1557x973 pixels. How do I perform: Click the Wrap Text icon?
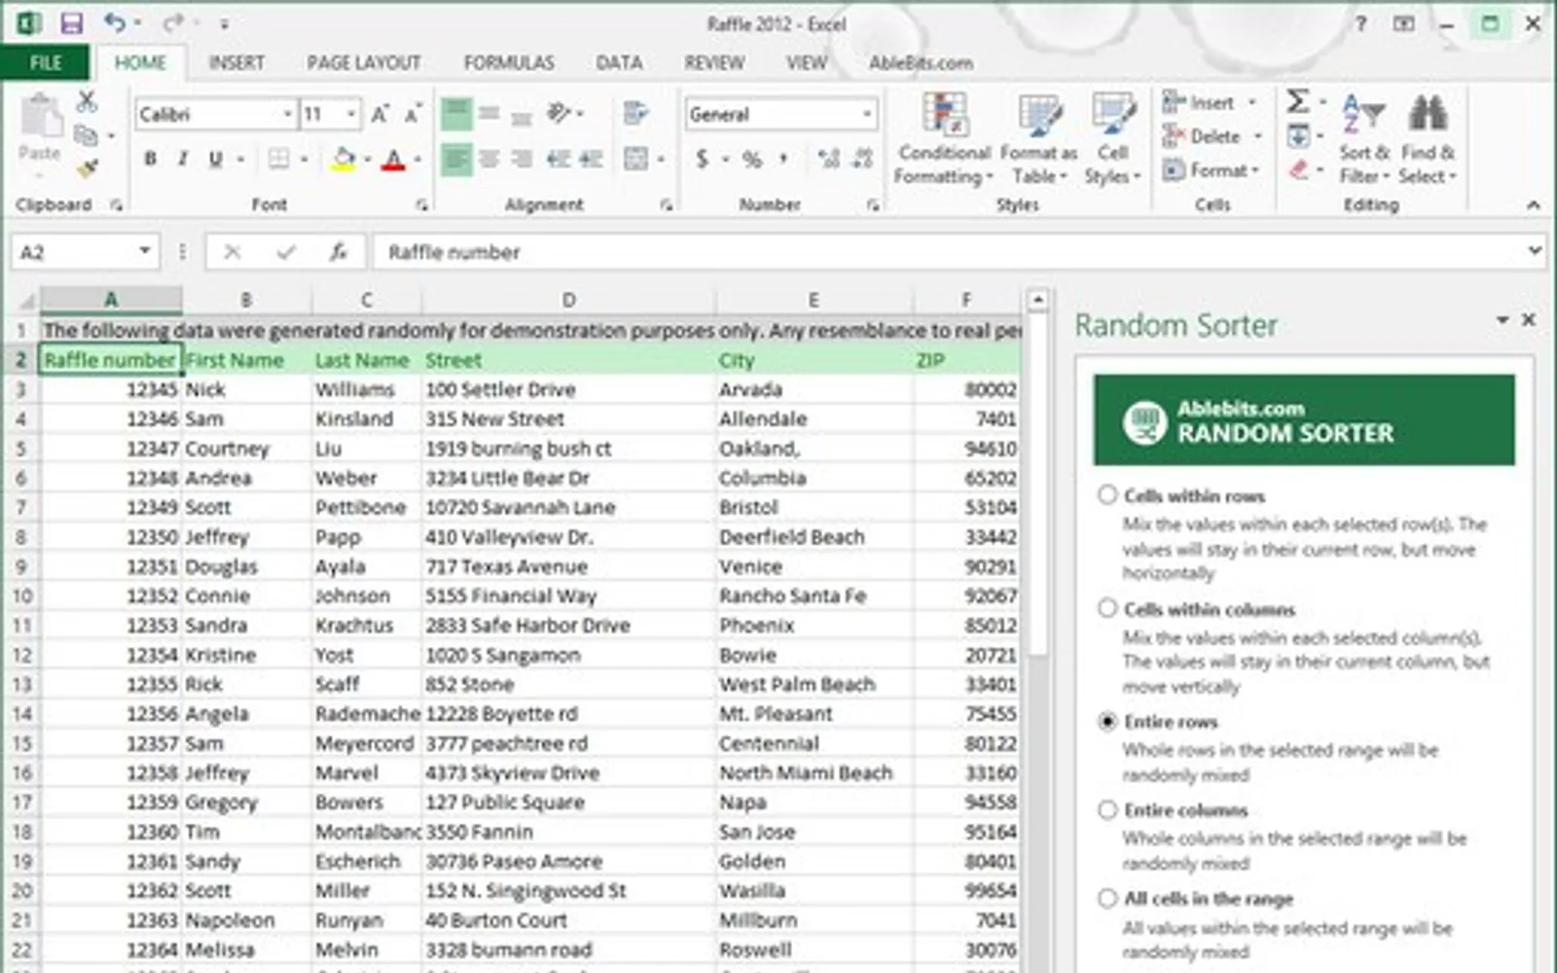click(635, 114)
